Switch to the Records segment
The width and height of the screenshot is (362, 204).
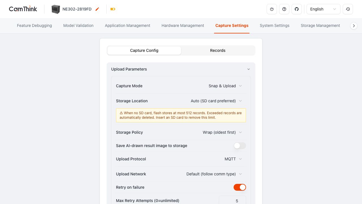(218, 50)
